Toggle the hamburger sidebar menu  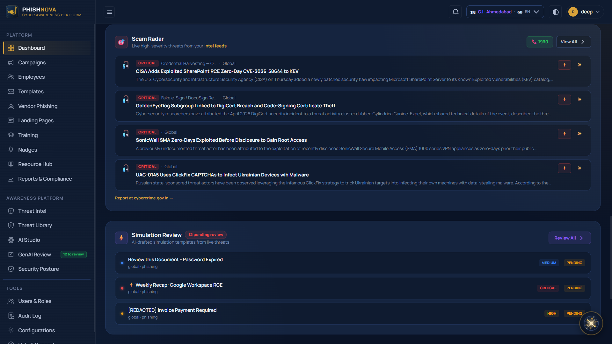109,12
